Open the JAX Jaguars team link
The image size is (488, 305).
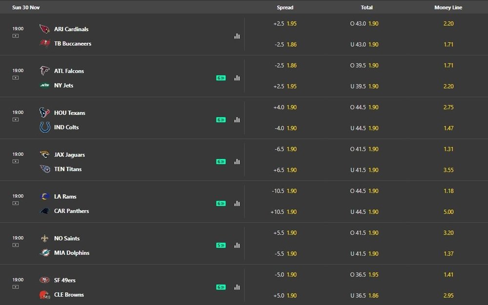(x=69, y=155)
